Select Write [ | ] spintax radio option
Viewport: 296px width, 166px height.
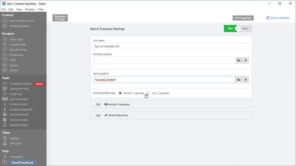(x=120, y=93)
